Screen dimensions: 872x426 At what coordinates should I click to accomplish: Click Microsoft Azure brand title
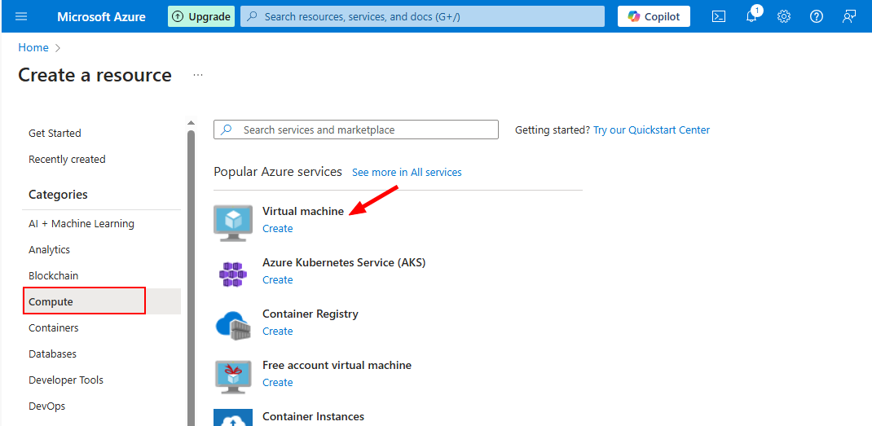[101, 16]
